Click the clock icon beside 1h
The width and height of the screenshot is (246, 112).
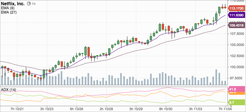click(29, 4)
